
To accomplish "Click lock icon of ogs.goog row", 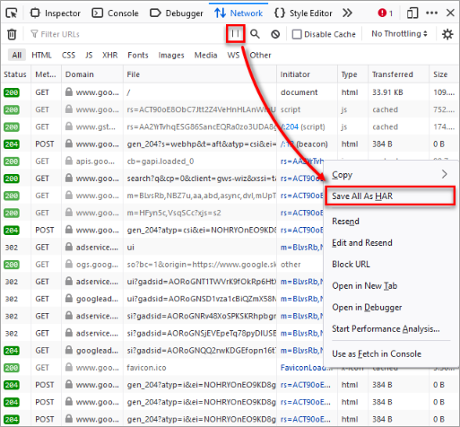I will click(69, 264).
